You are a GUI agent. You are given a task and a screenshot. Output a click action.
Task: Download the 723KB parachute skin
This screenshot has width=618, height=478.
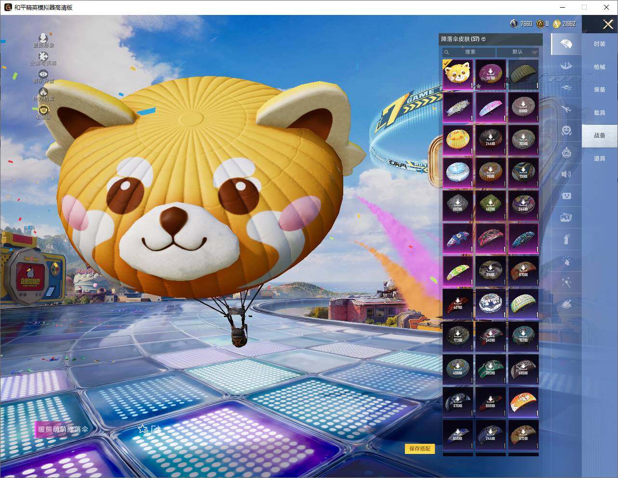[x=458, y=336]
